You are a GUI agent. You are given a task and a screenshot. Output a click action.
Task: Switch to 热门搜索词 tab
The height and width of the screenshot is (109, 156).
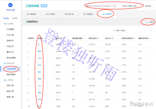click(x=31, y=14)
